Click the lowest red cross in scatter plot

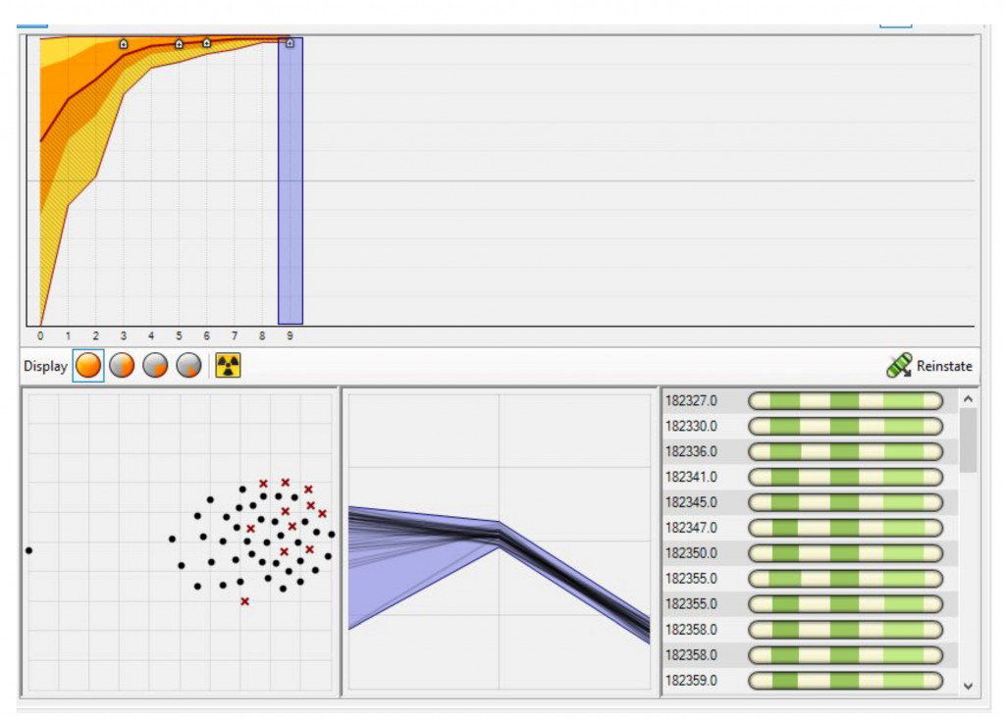coord(244,601)
